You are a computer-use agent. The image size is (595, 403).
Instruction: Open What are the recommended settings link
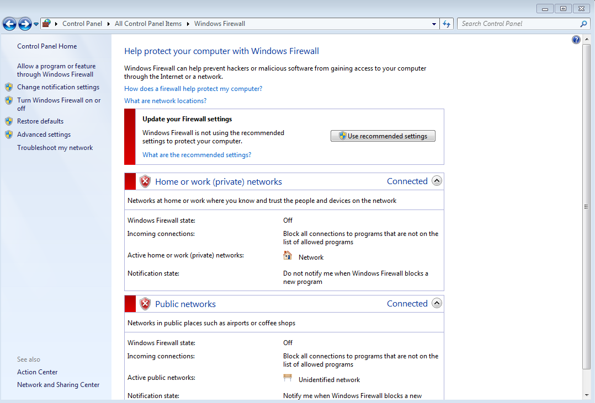click(196, 155)
